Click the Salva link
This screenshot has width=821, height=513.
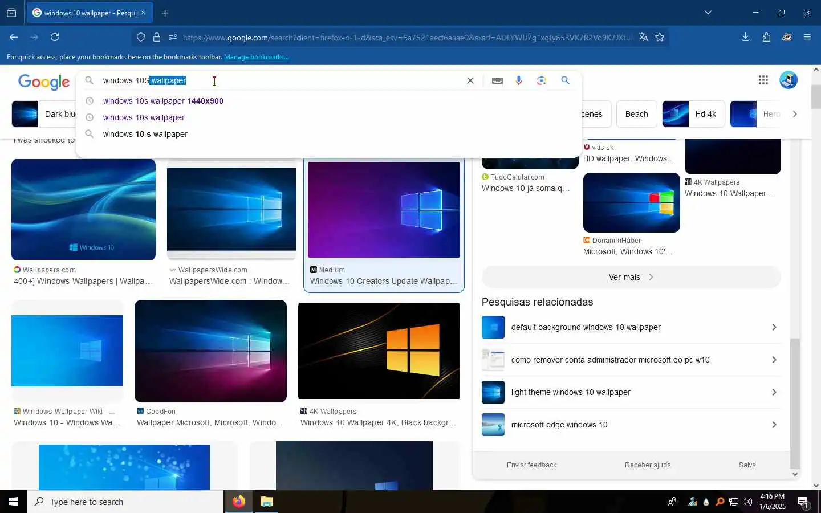747,465
